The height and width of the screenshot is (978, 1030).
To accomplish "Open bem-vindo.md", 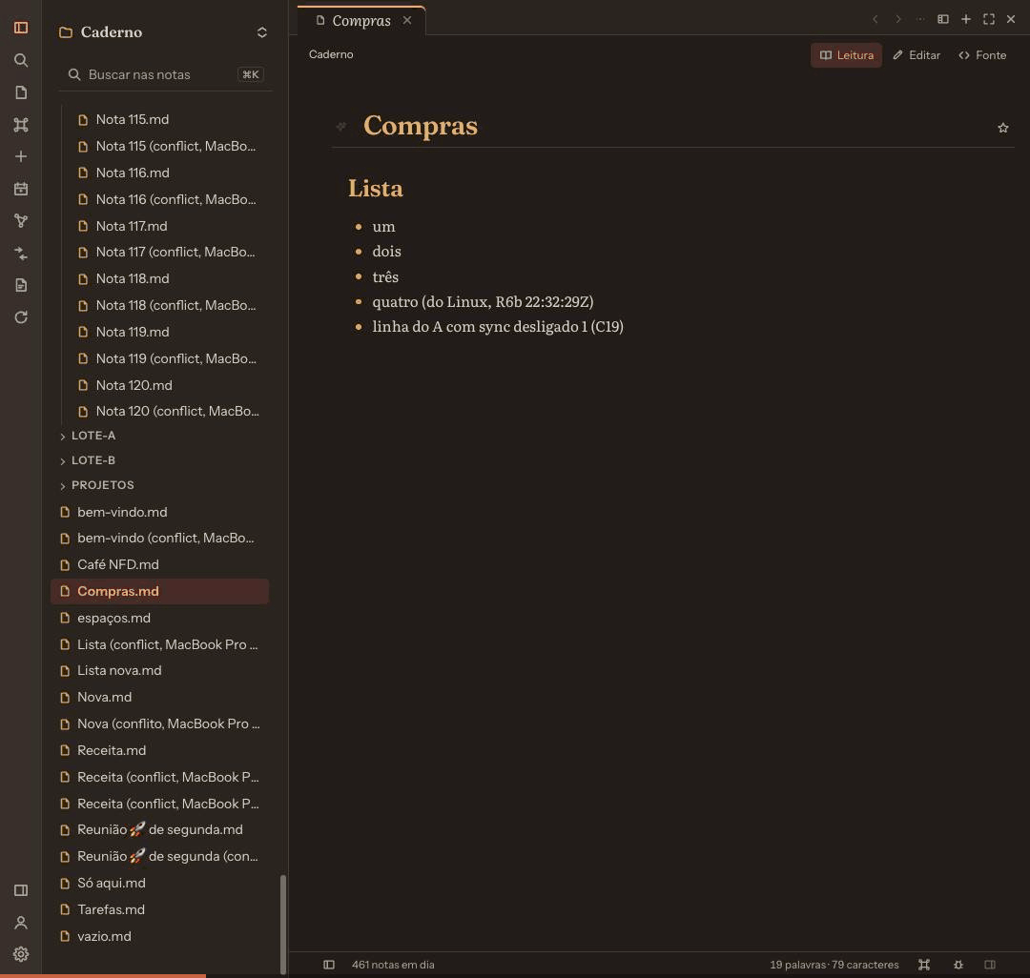I will [159, 512].
